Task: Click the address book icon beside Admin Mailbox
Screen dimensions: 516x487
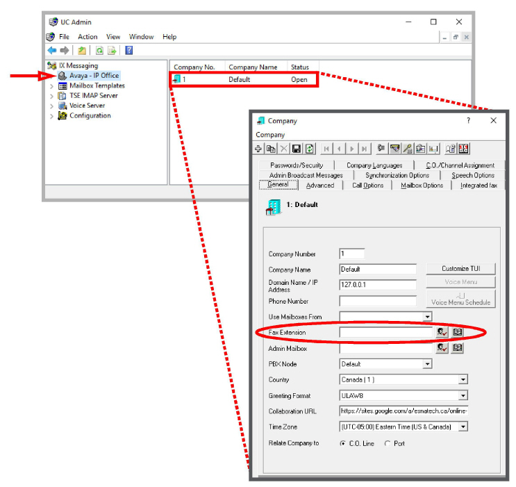Action: coord(458,348)
